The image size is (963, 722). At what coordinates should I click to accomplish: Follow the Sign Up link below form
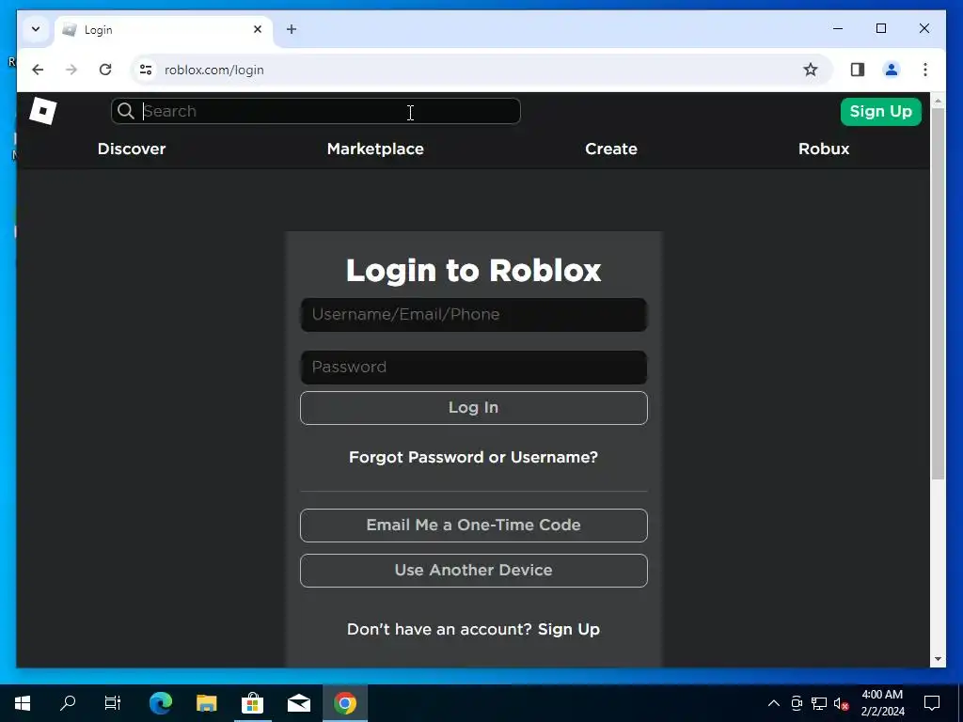569,629
